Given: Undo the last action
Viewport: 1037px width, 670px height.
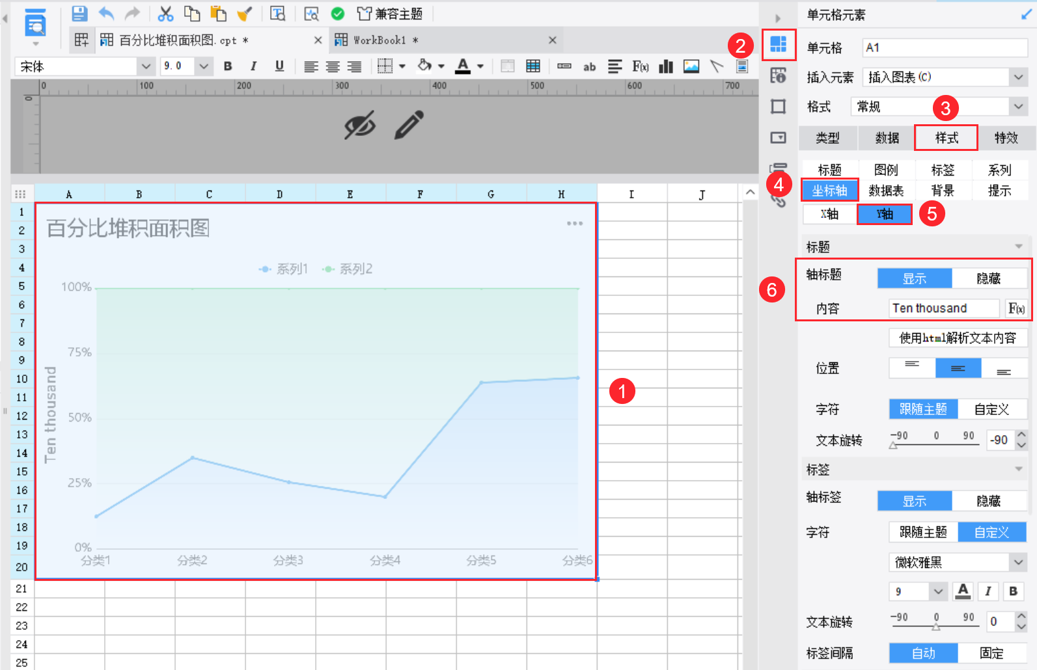Looking at the screenshot, I should click(x=106, y=14).
